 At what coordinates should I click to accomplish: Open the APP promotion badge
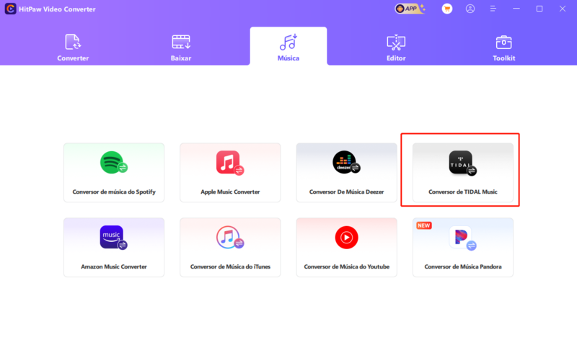point(410,9)
